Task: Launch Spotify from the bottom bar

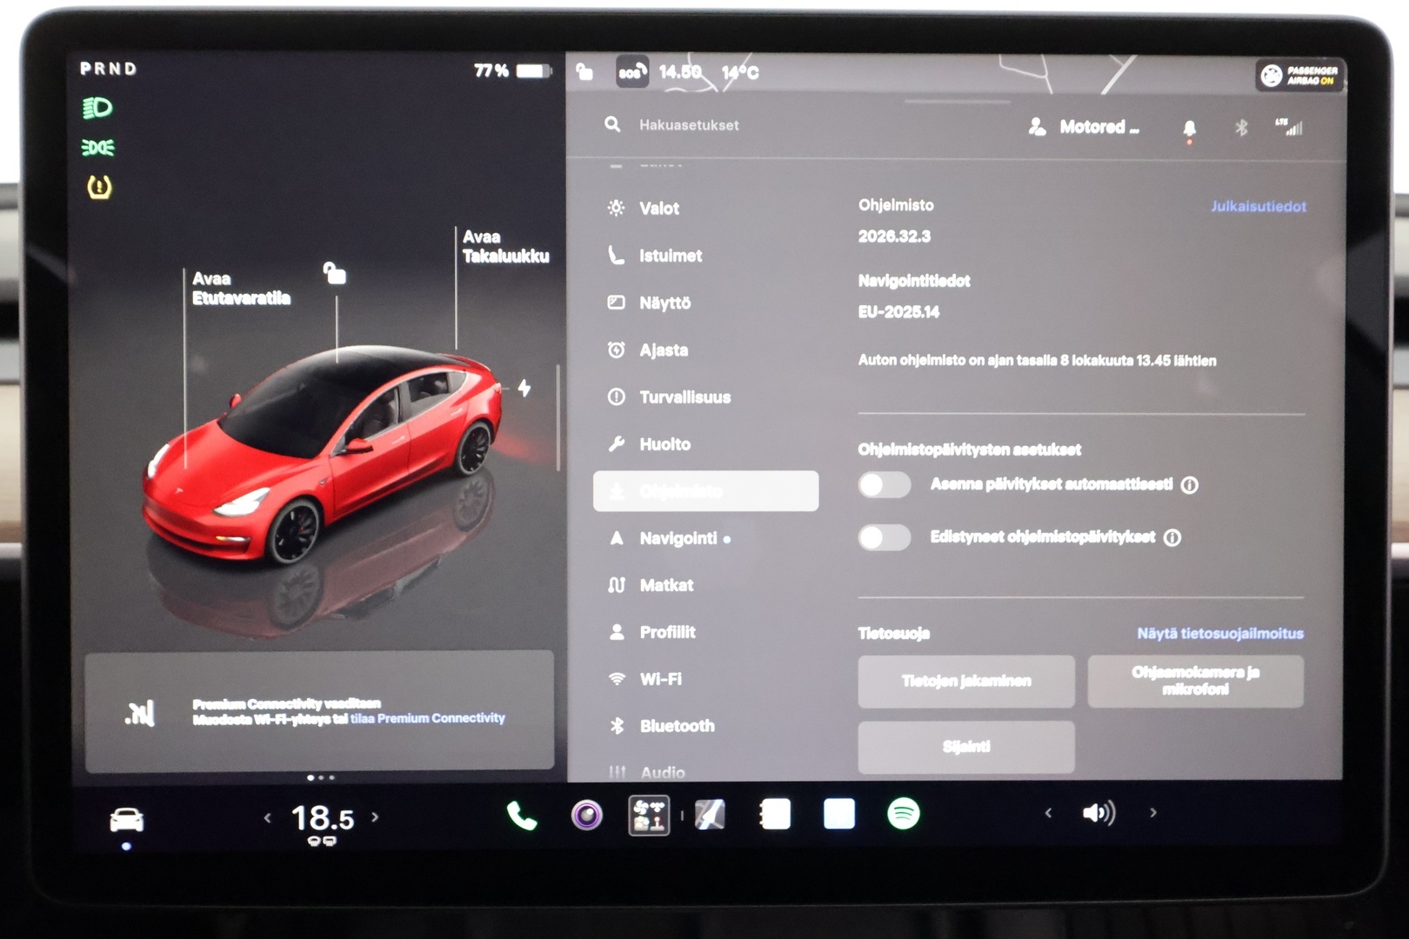Action: coord(904,814)
